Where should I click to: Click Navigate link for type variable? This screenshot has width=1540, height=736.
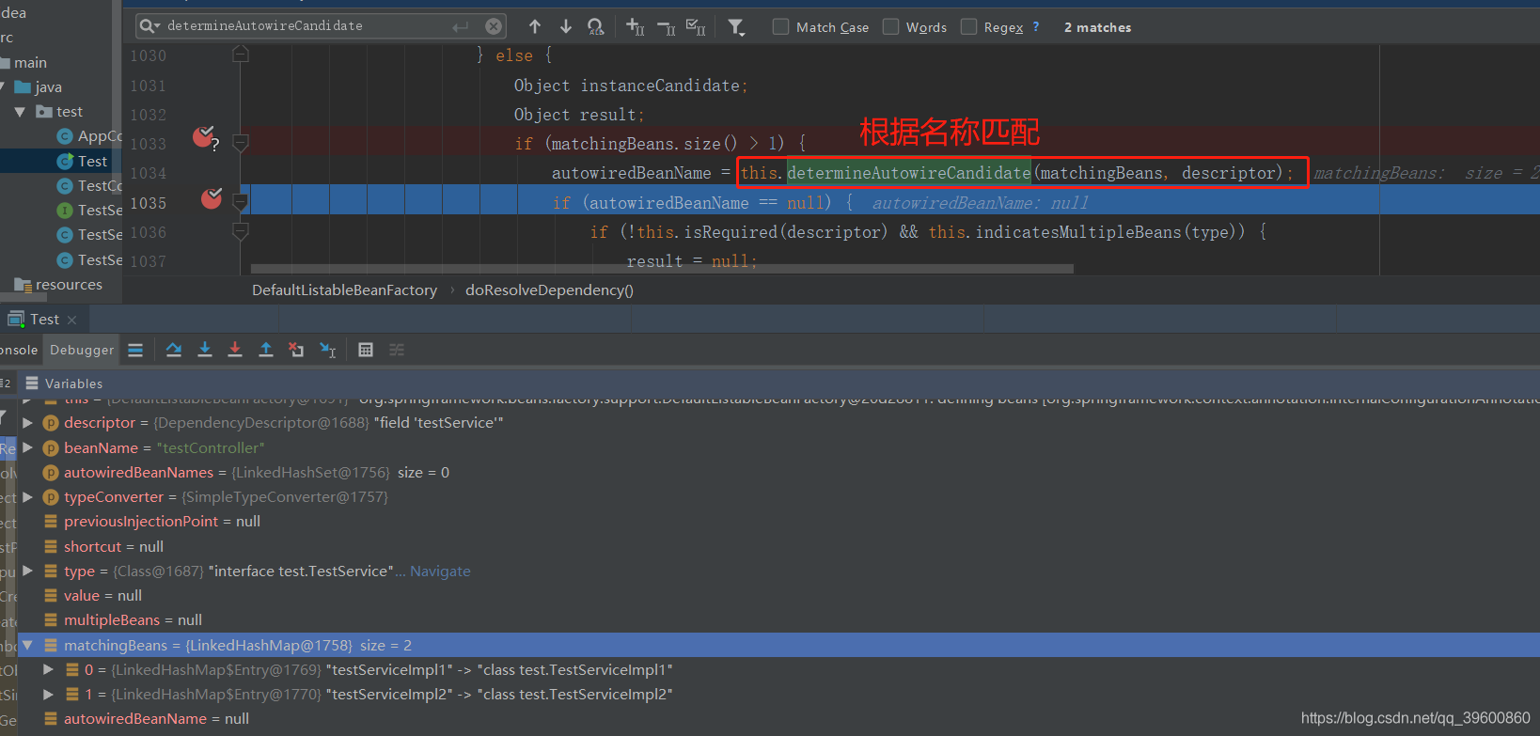click(x=440, y=572)
